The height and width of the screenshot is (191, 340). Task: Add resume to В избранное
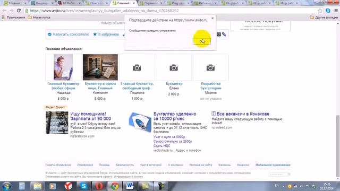pos(106,34)
